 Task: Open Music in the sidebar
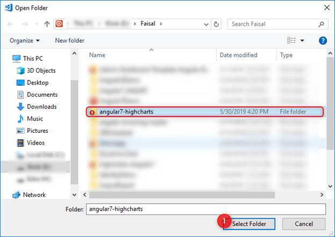click(35, 118)
